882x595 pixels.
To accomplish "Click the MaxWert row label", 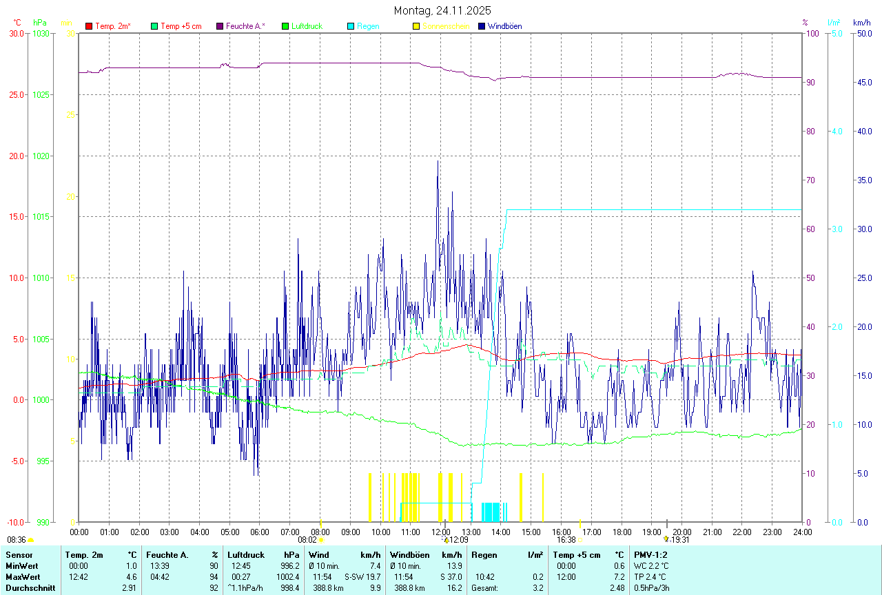I will 22,577.
